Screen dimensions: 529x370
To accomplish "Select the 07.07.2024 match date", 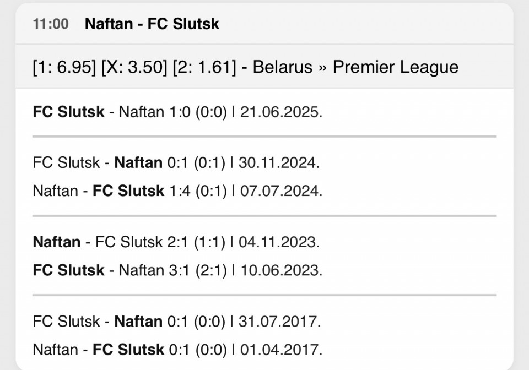I will point(280,191).
